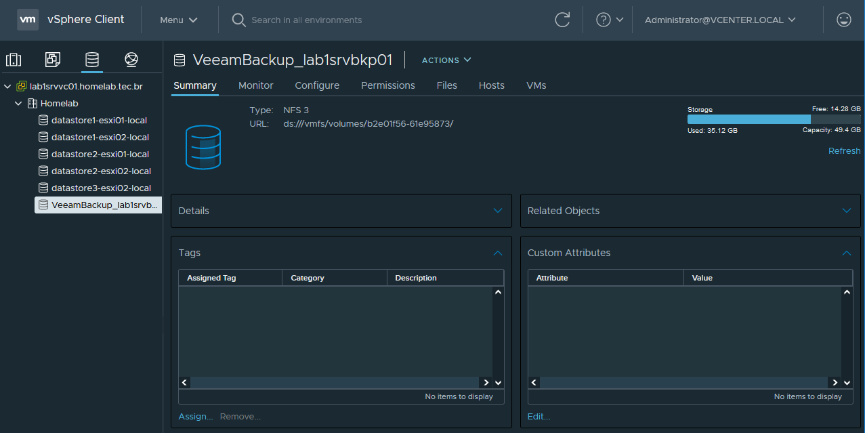
Task: Open the Administrator@VCENTER.LOCAL user dropdown
Action: [720, 20]
